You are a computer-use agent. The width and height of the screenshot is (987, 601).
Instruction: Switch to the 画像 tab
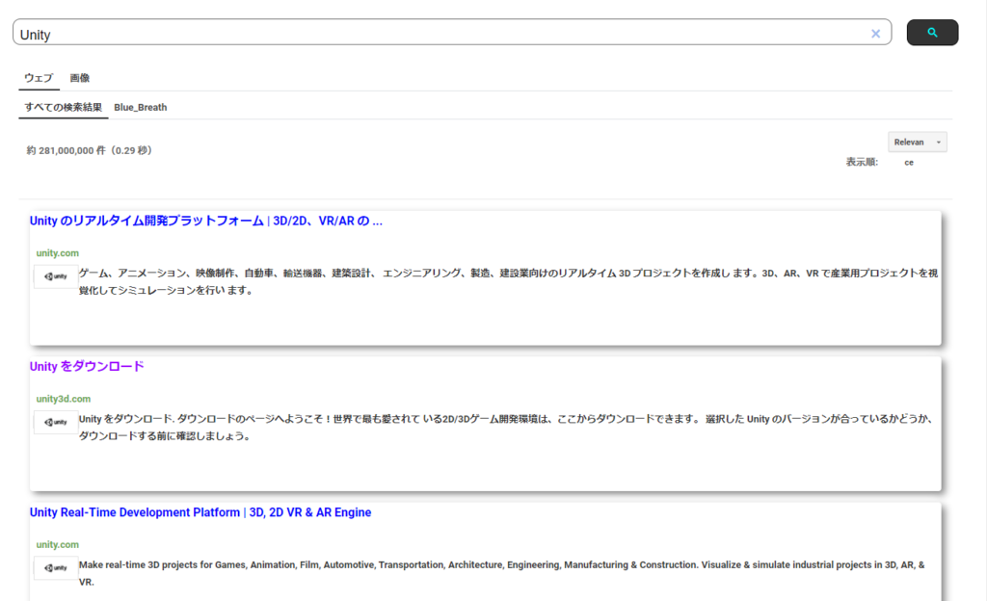[80, 78]
